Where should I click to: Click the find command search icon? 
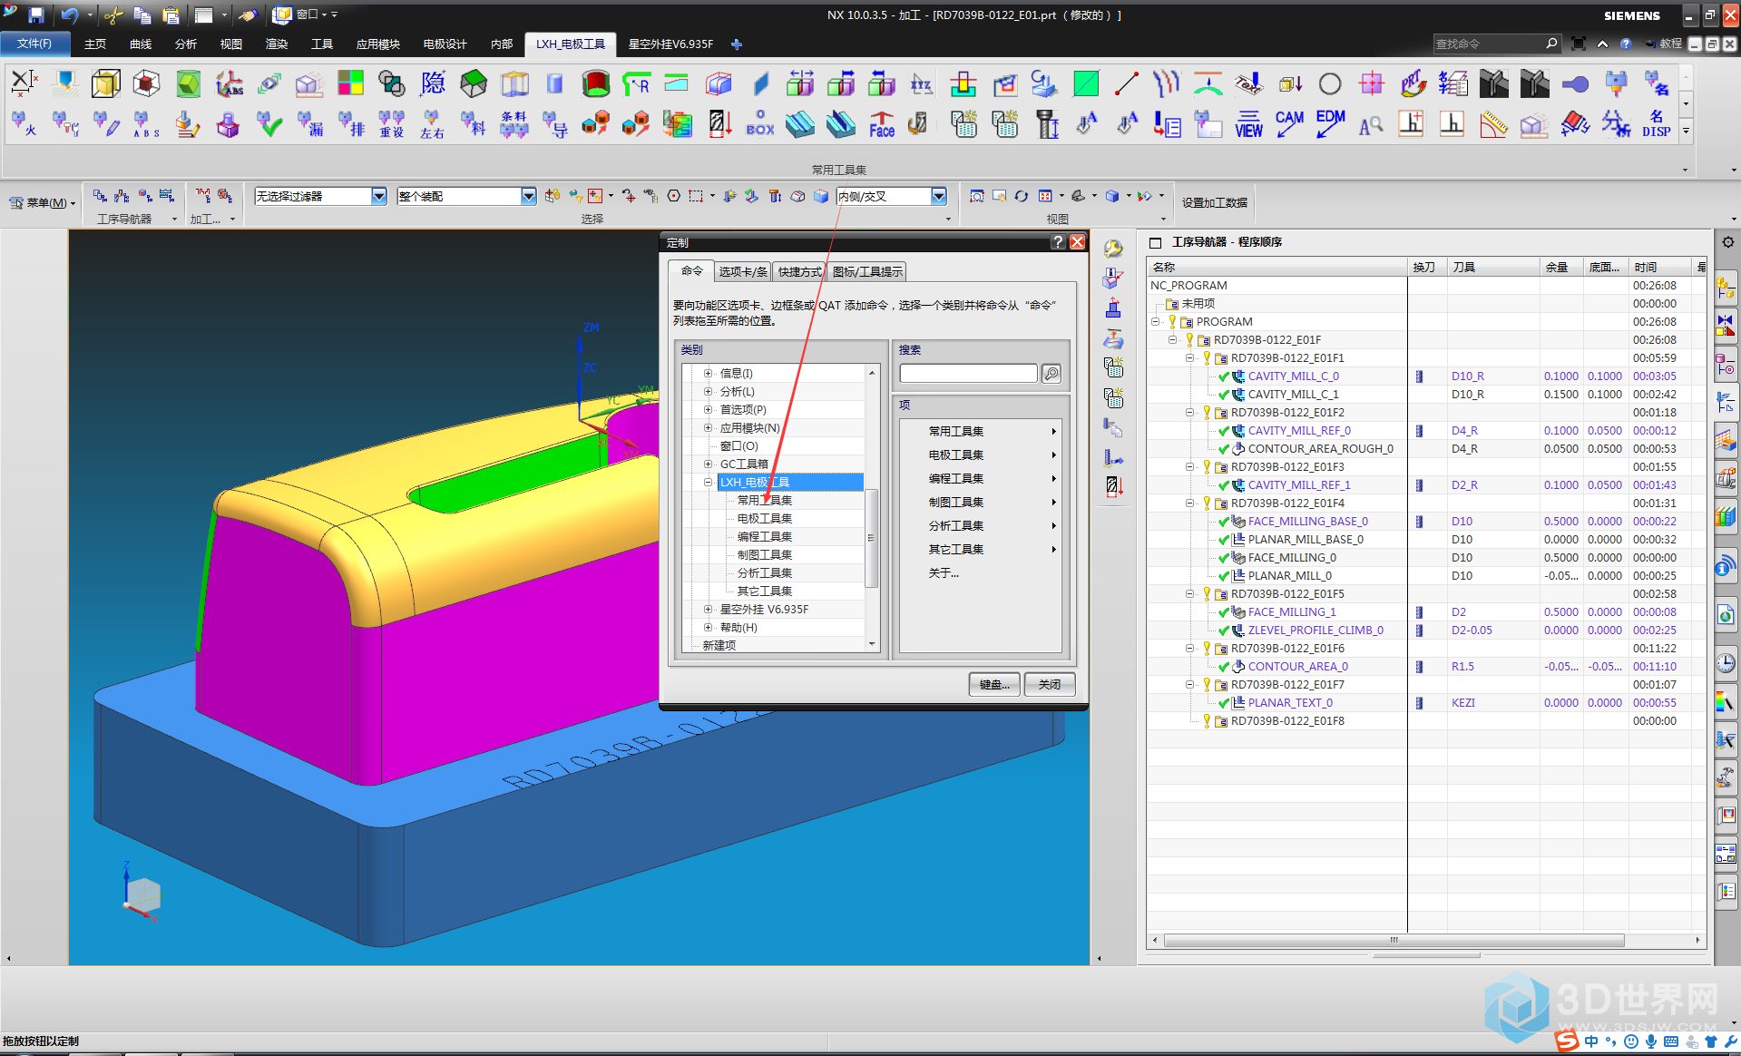point(1551,44)
